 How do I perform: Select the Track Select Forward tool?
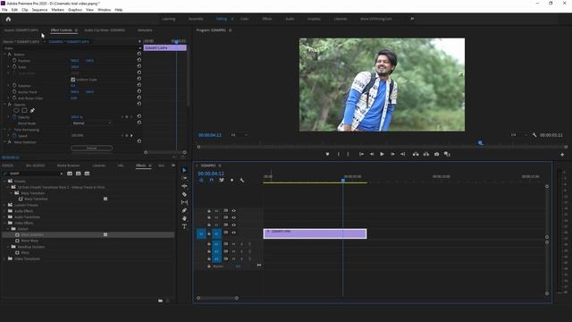pos(184,178)
